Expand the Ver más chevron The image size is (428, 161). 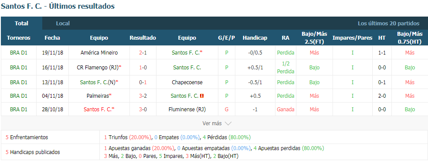(x=228, y=123)
